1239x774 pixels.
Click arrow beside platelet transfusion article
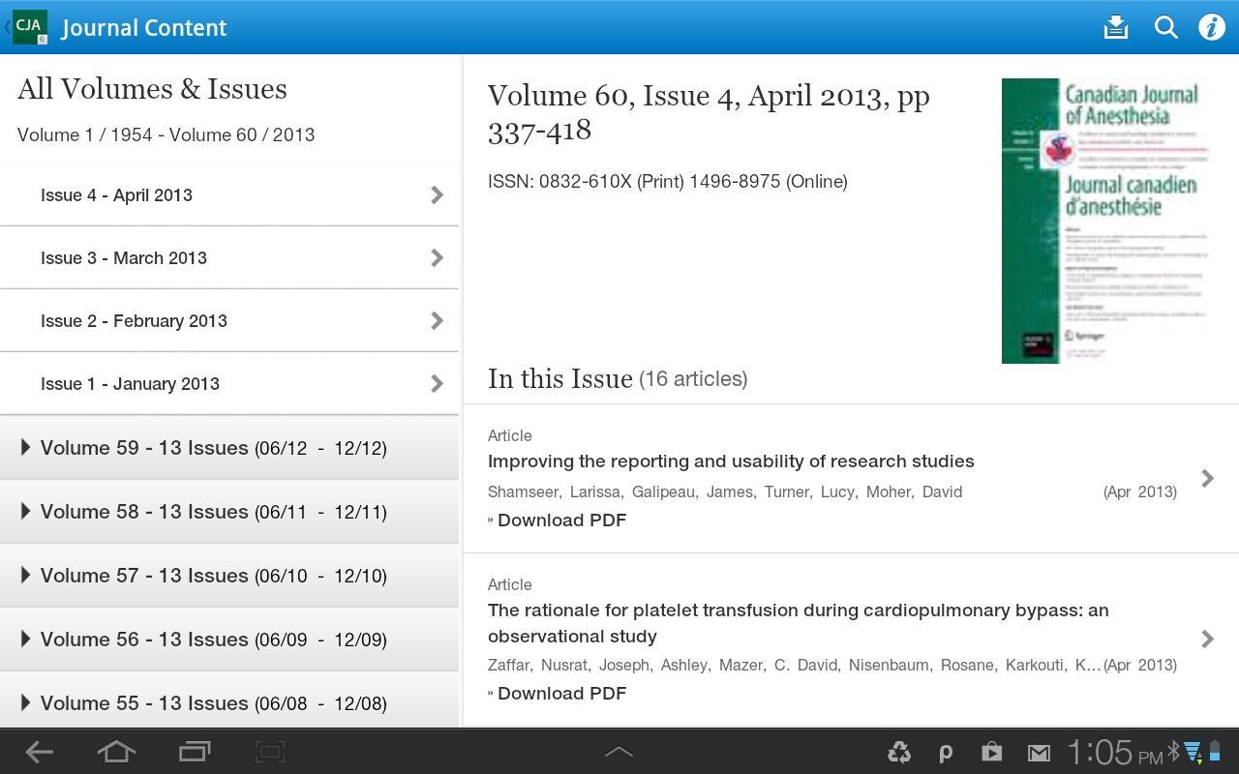coord(1207,639)
